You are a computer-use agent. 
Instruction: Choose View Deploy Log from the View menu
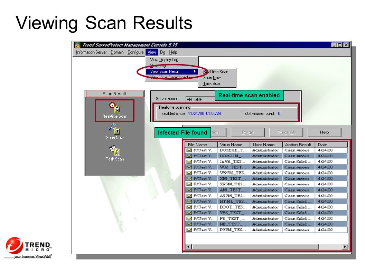(x=164, y=60)
